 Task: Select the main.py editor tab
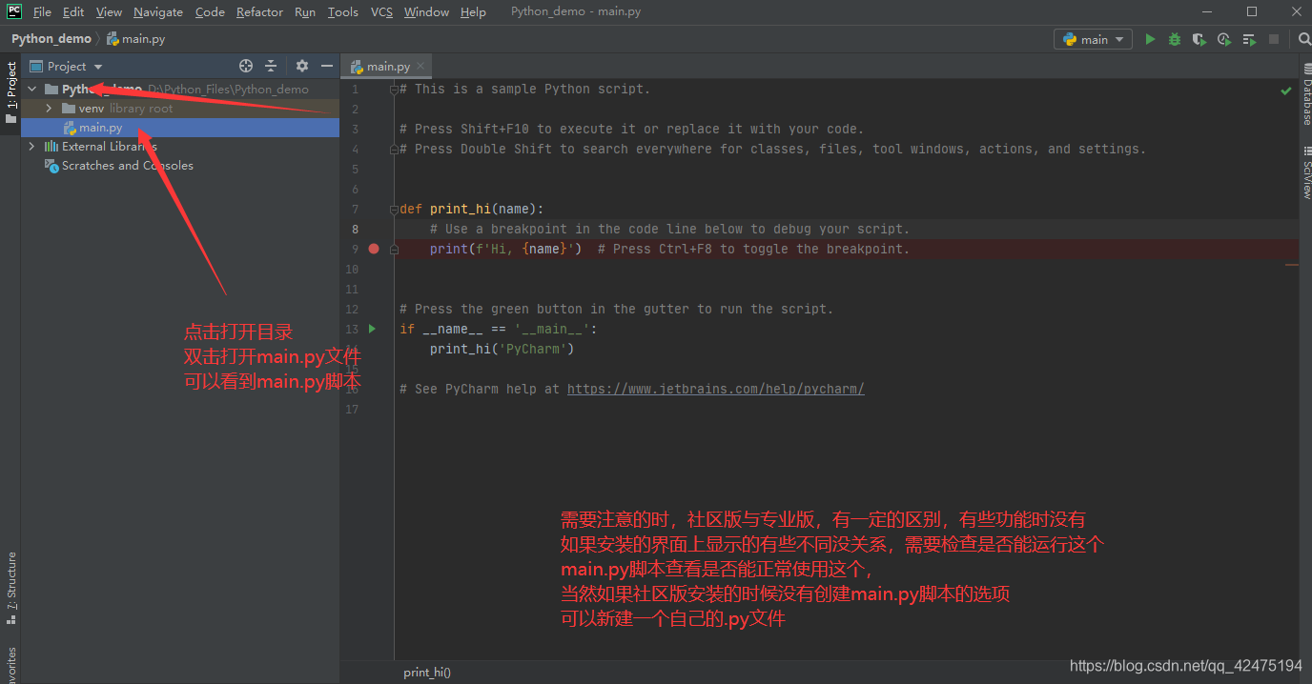click(x=387, y=66)
